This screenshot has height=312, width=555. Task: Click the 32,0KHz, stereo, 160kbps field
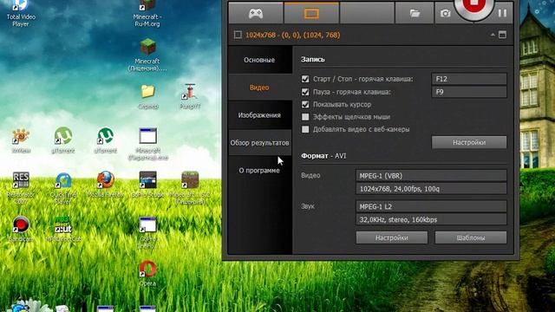click(x=431, y=219)
